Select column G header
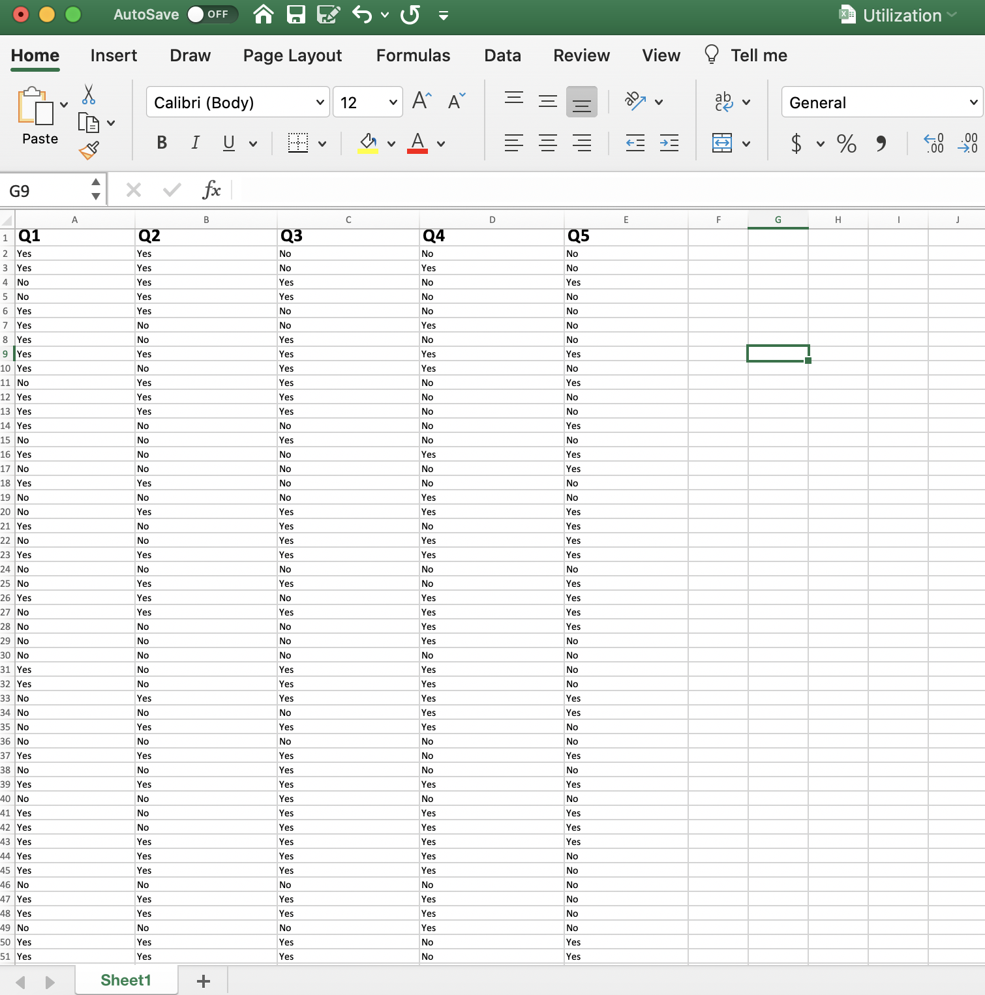The image size is (985, 995). (x=778, y=220)
